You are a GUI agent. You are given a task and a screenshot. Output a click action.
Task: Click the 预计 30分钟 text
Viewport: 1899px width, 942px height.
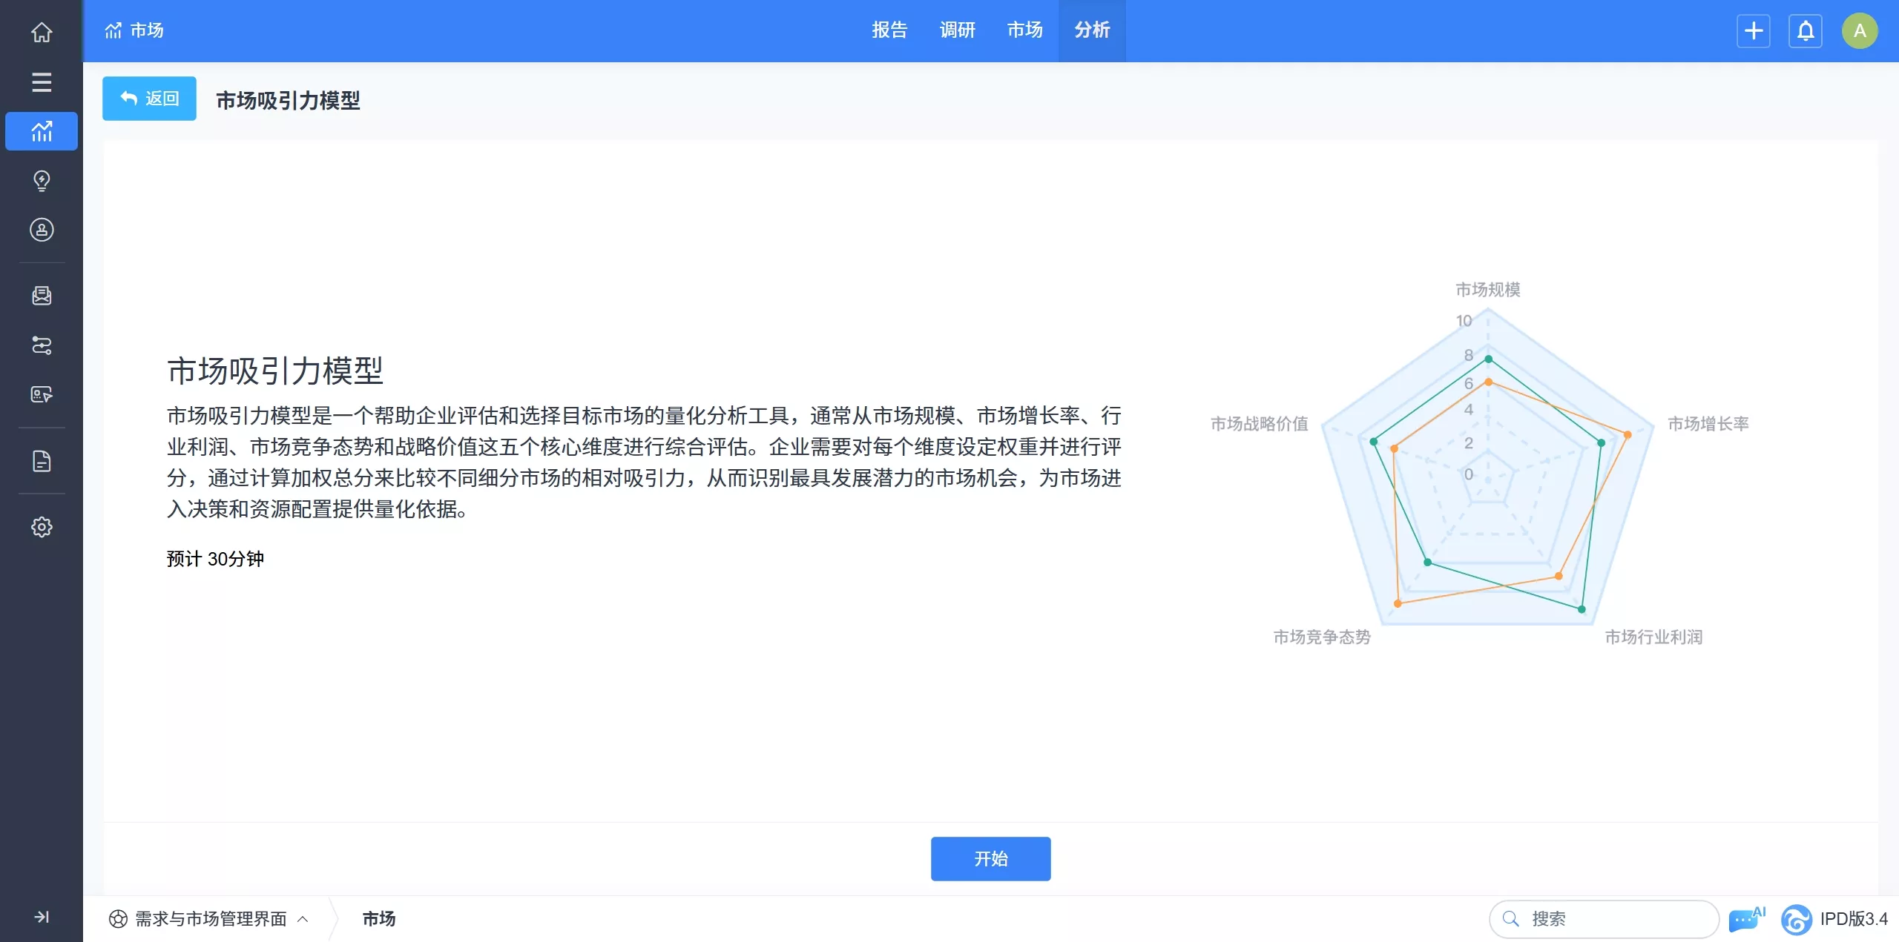click(215, 559)
